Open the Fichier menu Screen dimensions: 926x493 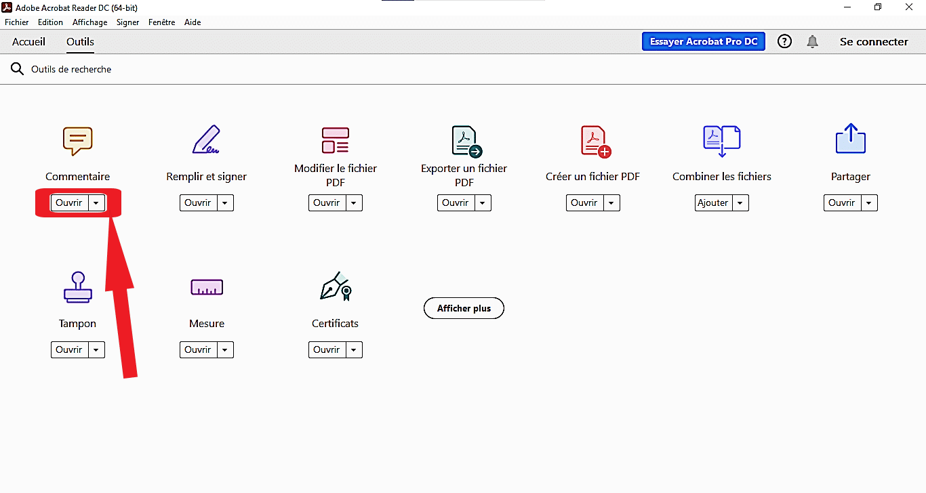tap(17, 22)
